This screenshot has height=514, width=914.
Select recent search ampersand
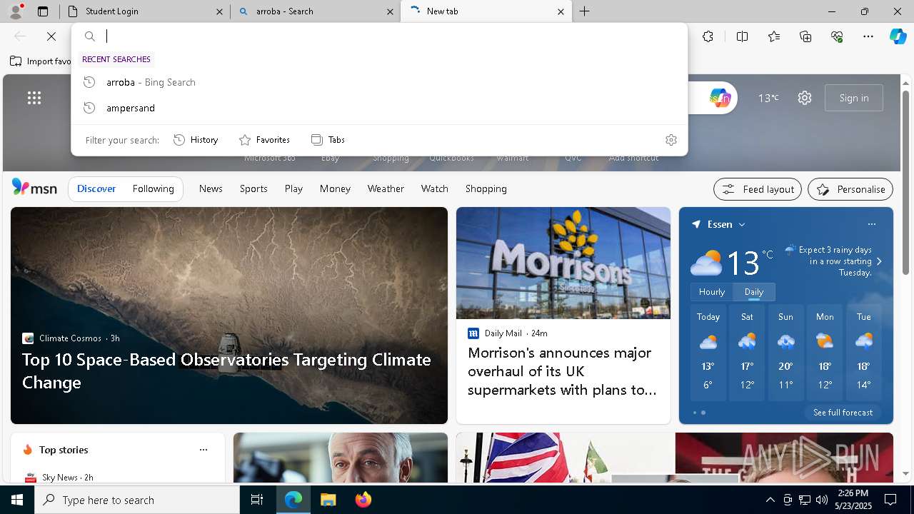pyautogui.click(x=379, y=108)
